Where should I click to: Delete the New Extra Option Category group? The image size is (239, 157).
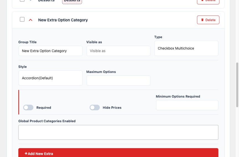click(208, 20)
